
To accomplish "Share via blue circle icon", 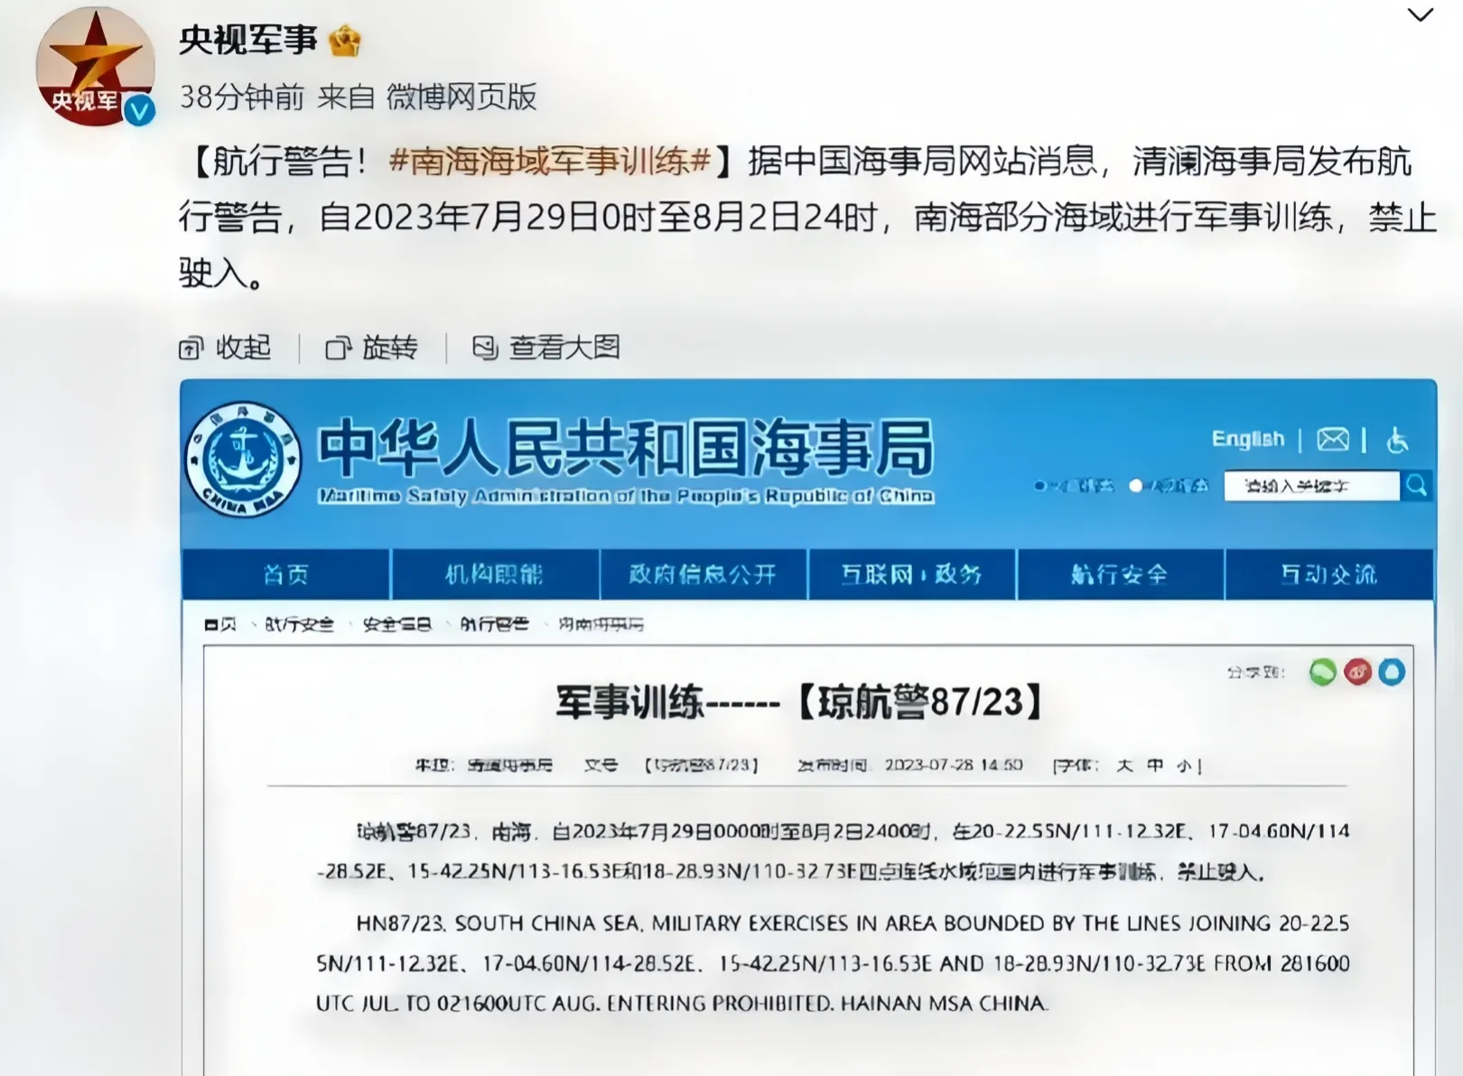I will pos(1392,672).
